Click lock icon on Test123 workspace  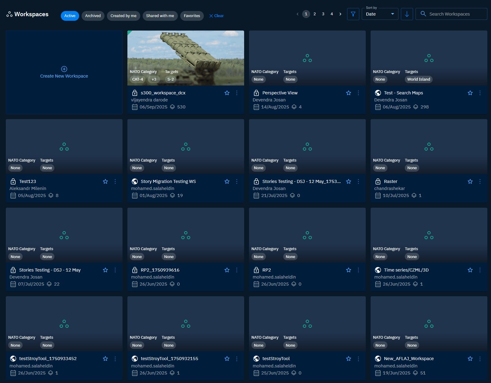click(13, 181)
